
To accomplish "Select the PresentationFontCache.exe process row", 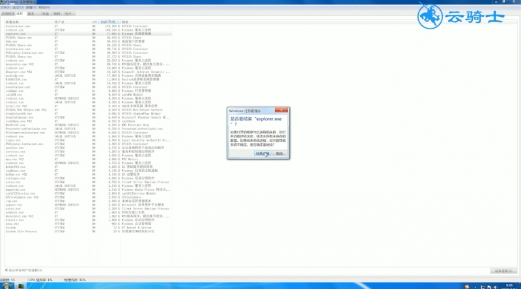I will [88, 129].
